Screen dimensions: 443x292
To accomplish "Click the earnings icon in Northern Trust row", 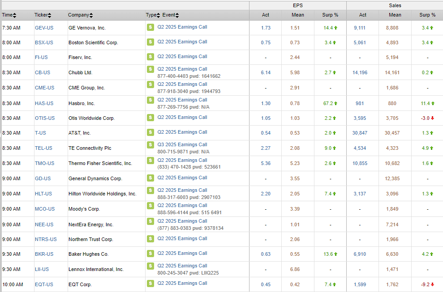I will [151, 239].
